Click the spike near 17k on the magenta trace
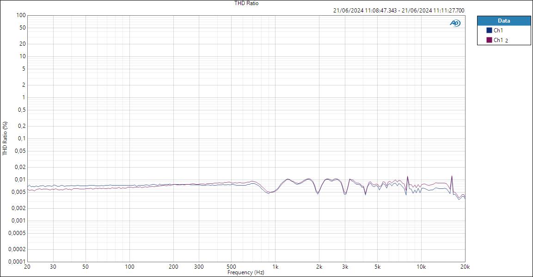The image size is (533, 277). click(x=451, y=176)
